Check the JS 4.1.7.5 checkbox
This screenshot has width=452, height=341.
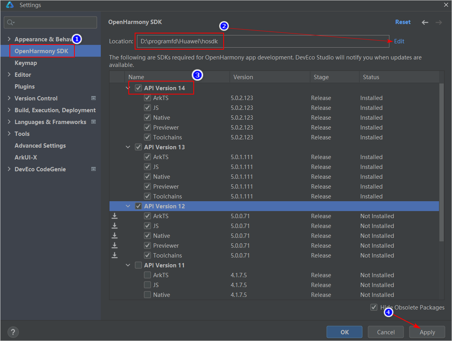(147, 285)
